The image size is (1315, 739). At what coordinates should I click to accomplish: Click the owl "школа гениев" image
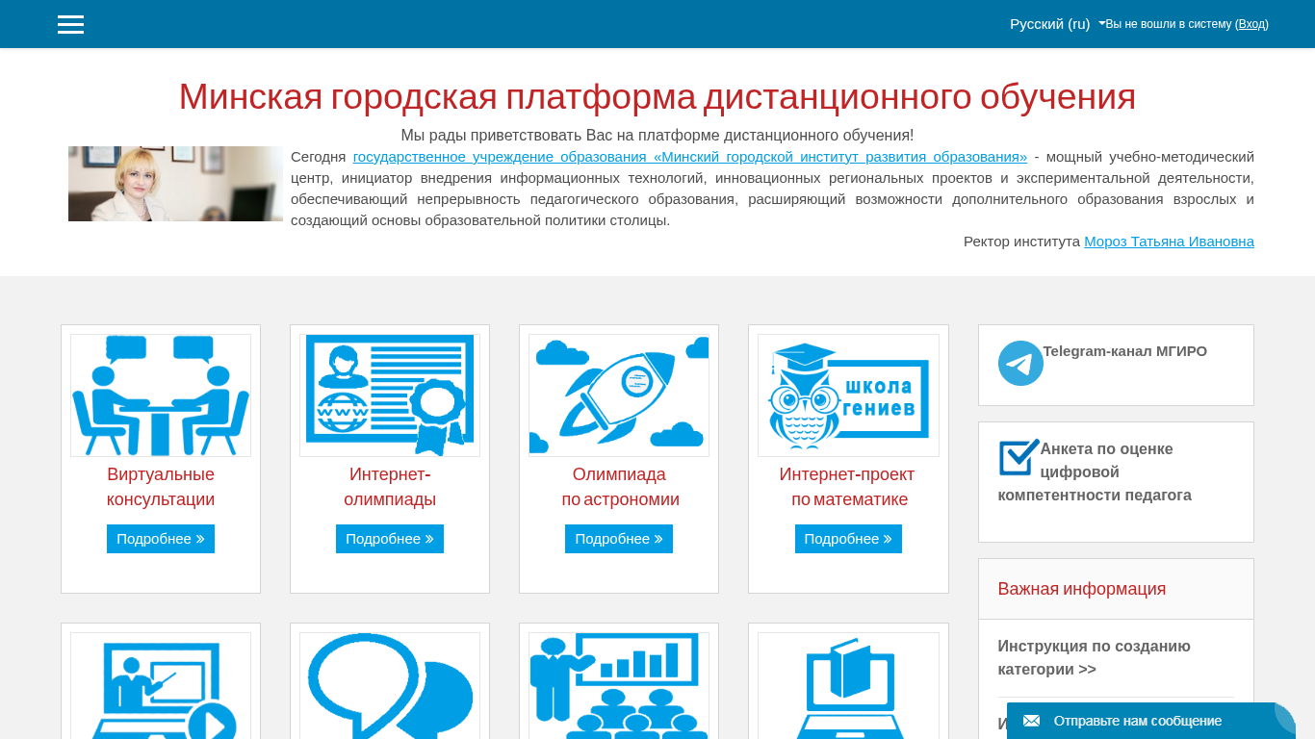click(848, 395)
